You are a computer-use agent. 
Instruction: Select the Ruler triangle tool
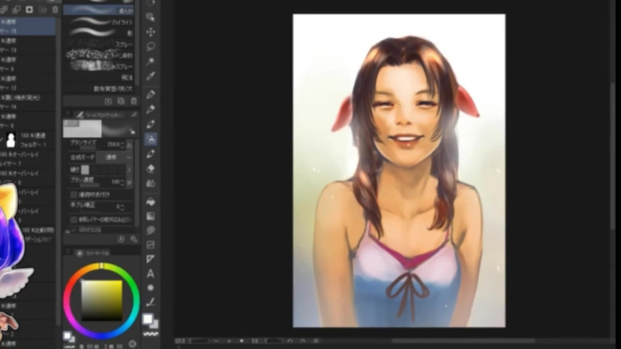[151, 259]
